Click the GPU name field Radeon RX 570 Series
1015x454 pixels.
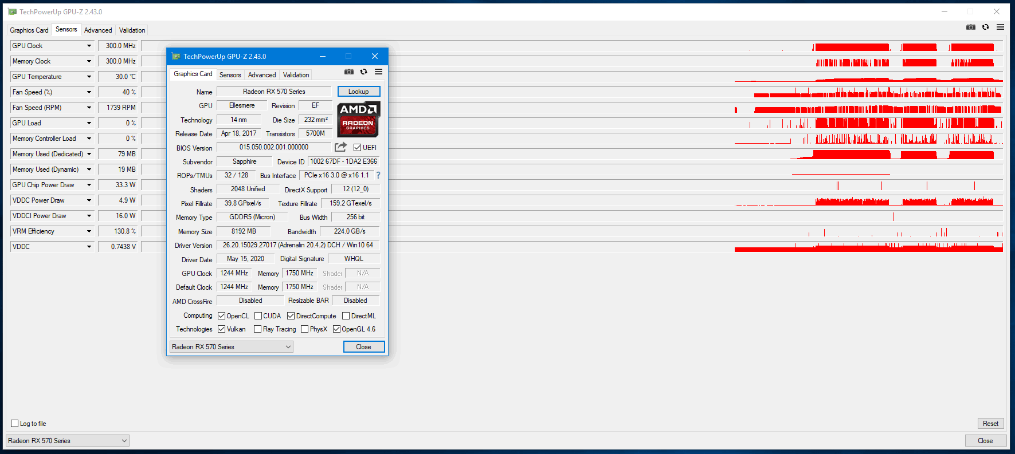[x=274, y=92]
